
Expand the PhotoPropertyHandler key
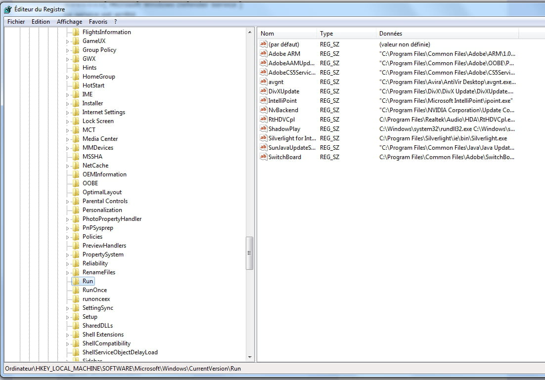(67, 219)
